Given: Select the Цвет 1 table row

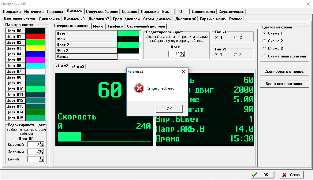Looking at the screenshot, I should coord(97,33).
